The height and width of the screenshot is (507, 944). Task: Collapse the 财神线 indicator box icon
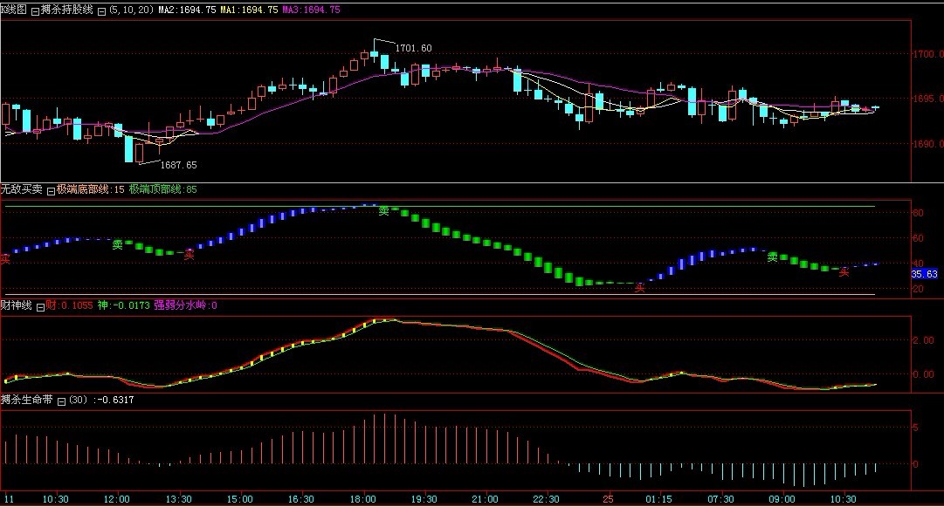(x=40, y=306)
